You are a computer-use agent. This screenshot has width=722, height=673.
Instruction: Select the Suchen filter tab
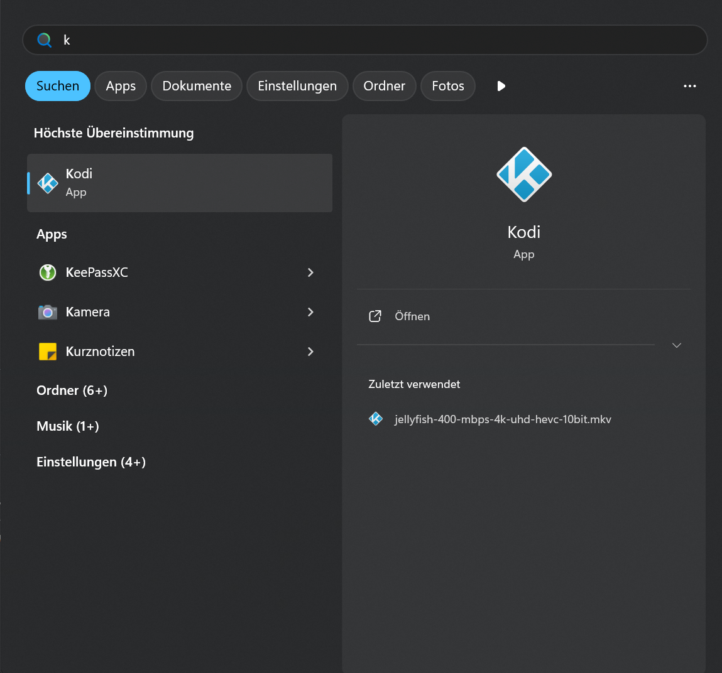[58, 86]
